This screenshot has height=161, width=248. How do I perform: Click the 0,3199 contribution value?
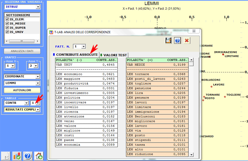tap(179, 65)
